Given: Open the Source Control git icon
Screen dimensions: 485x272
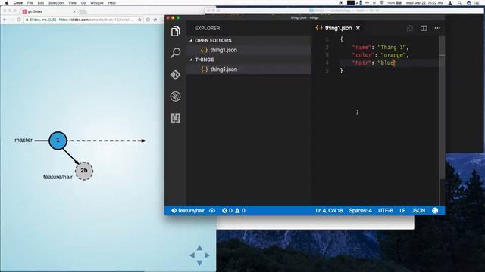Looking at the screenshot, I should coord(175,75).
